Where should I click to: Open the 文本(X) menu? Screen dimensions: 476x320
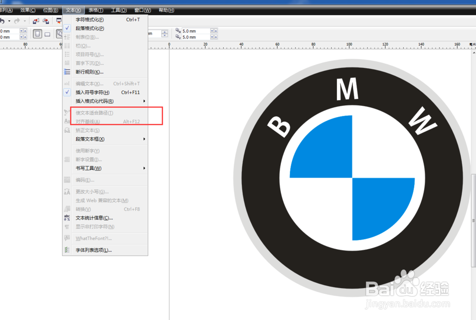tap(73, 10)
